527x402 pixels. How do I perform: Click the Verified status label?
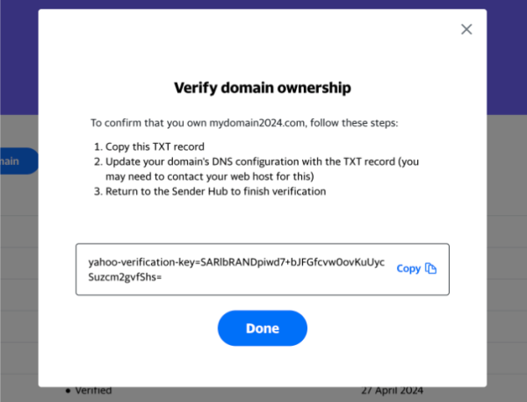click(x=93, y=390)
